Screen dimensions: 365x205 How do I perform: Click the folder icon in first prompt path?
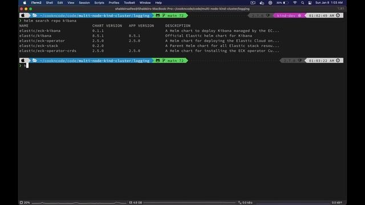click(x=35, y=15)
